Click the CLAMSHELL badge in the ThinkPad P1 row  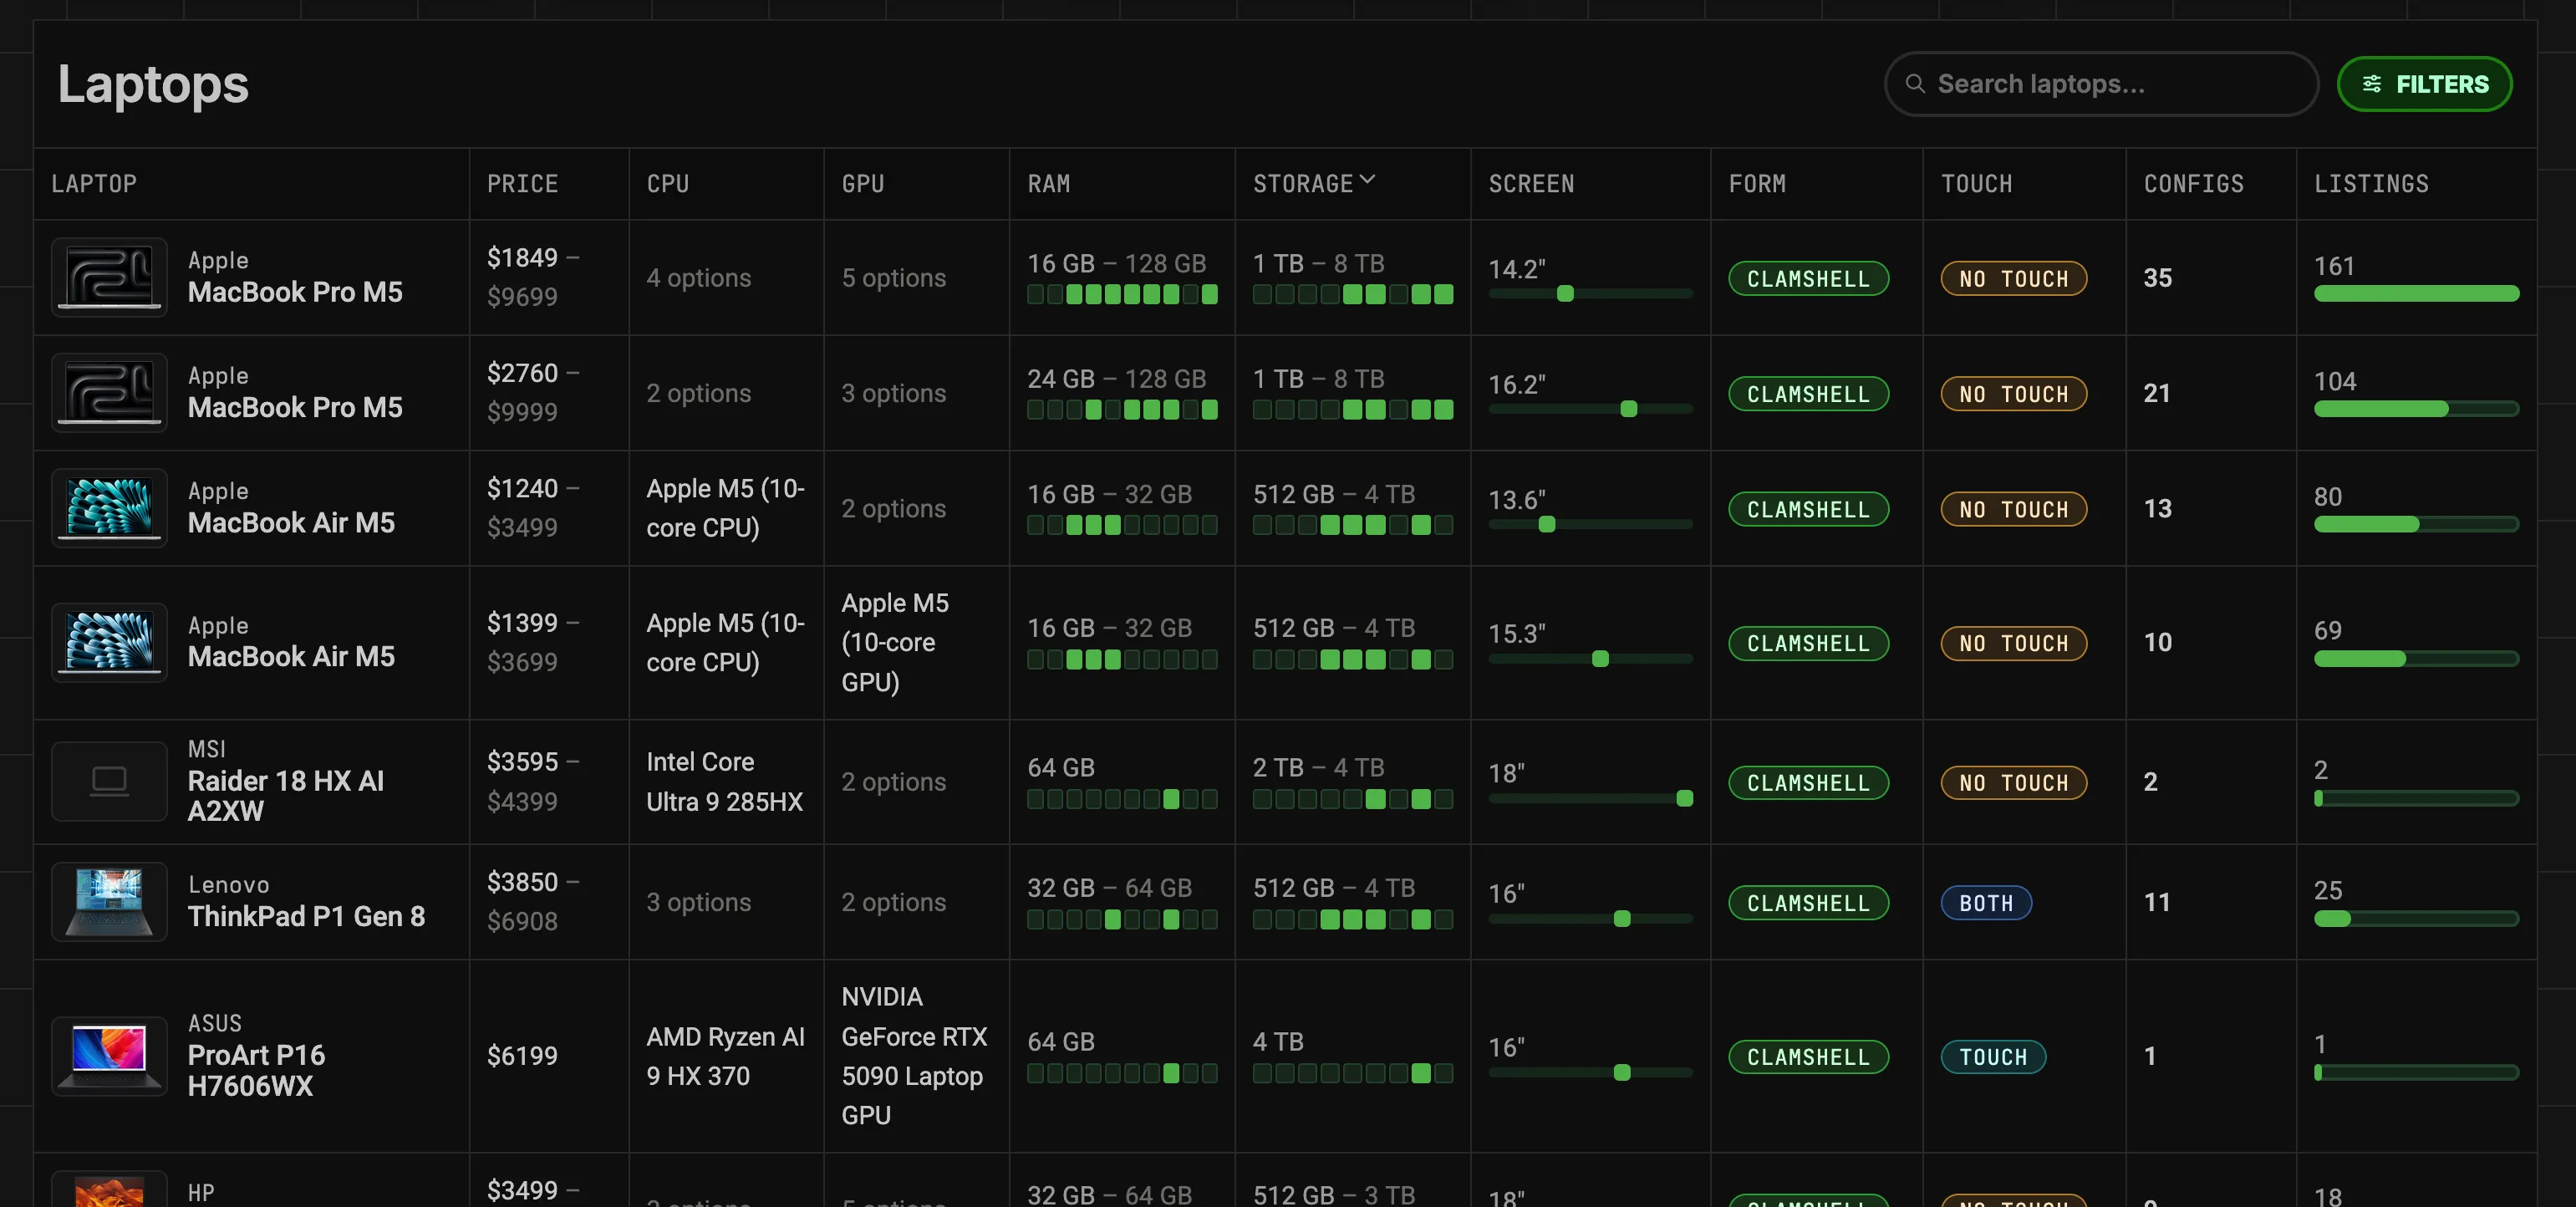[1808, 903]
